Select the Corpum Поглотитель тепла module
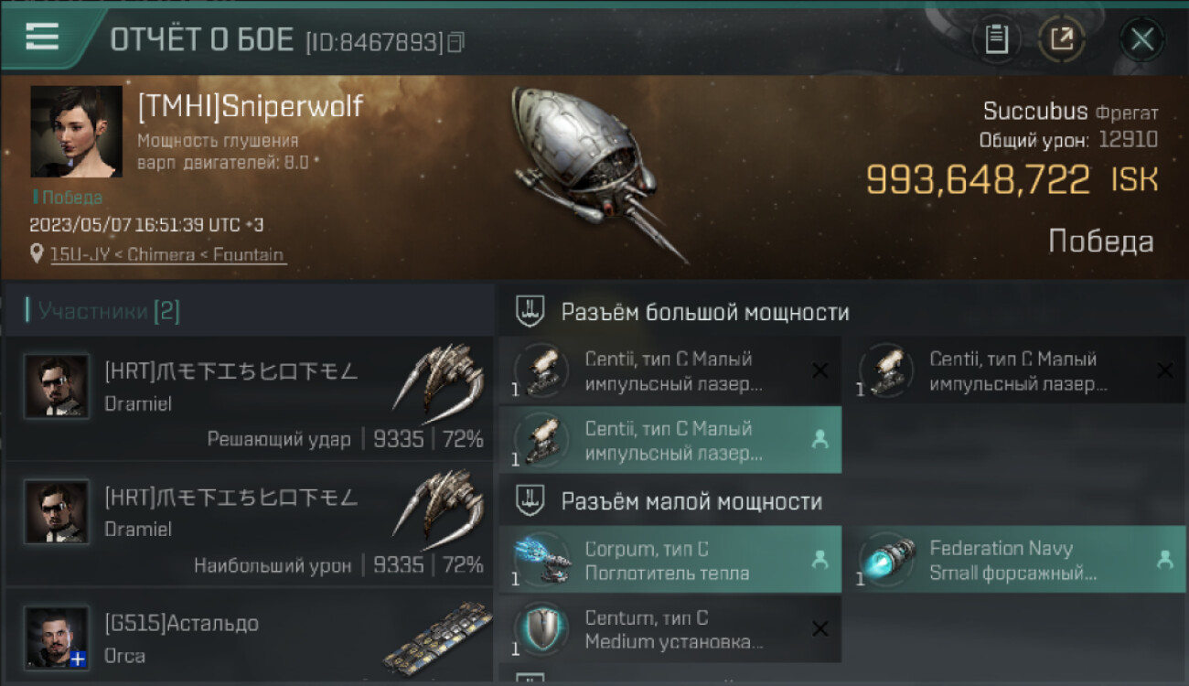The height and width of the screenshot is (686, 1189). pos(670,561)
